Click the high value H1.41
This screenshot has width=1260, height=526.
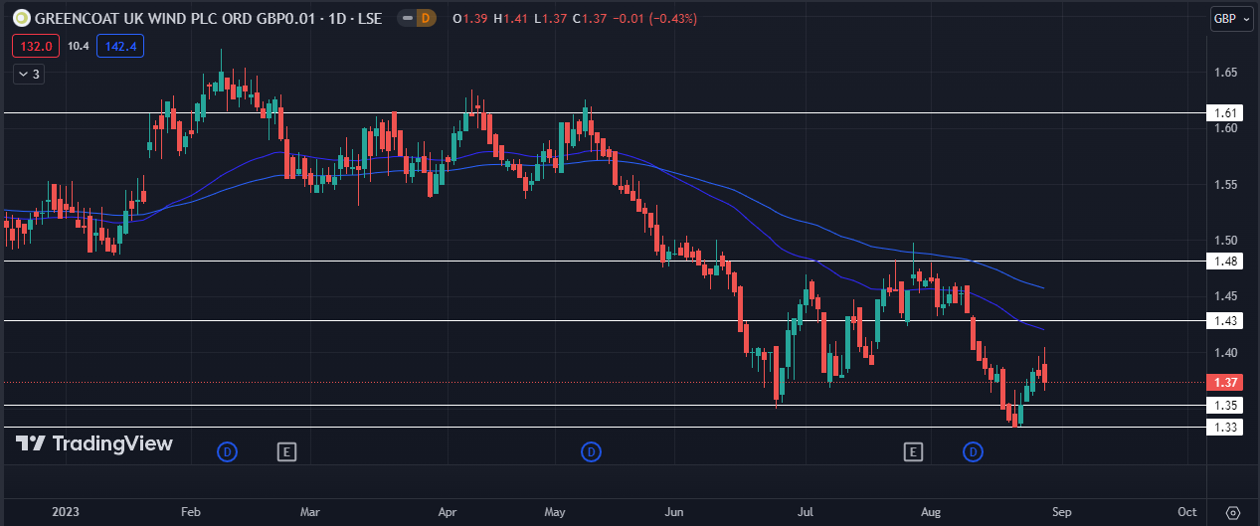[511, 19]
